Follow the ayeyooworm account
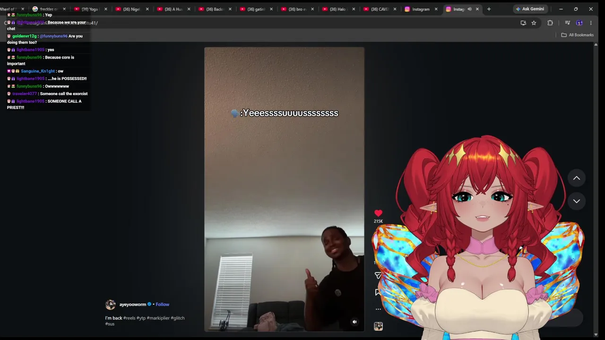The height and width of the screenshot is (340, 605). (162, 305)
